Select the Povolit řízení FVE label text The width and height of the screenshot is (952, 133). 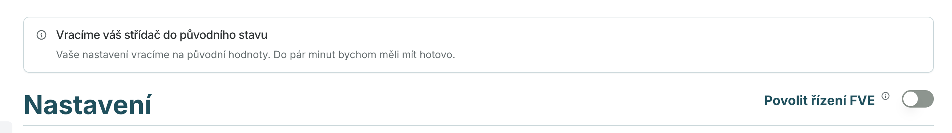coord(819,101)
